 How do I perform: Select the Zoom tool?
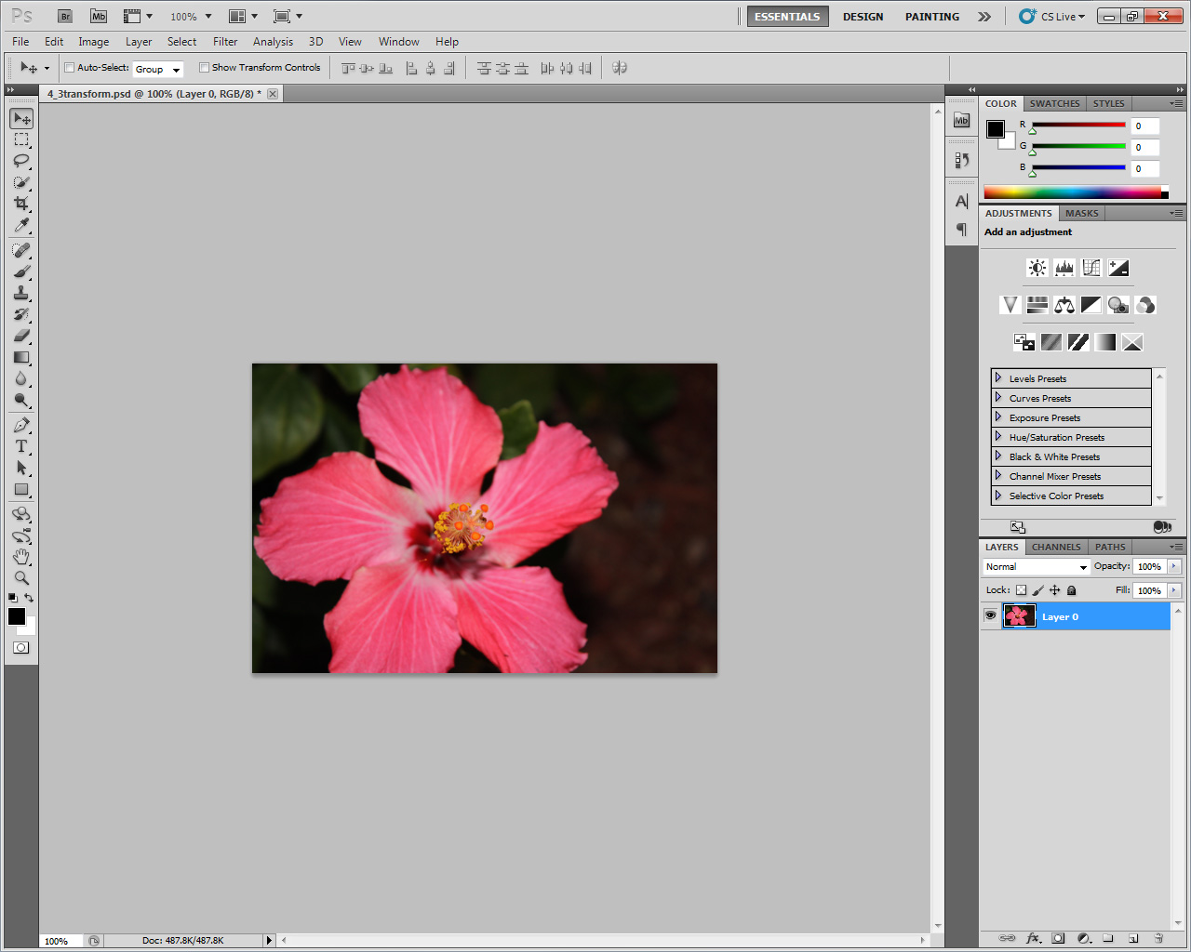(21, 578)
